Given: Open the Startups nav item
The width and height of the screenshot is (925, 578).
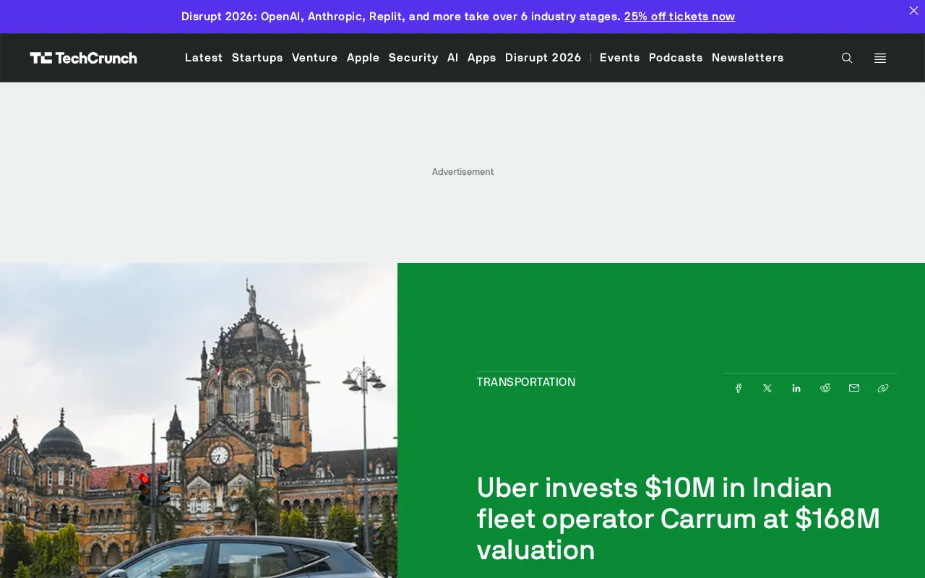Looking at the screenshot, I should click(x=257, y=58).
